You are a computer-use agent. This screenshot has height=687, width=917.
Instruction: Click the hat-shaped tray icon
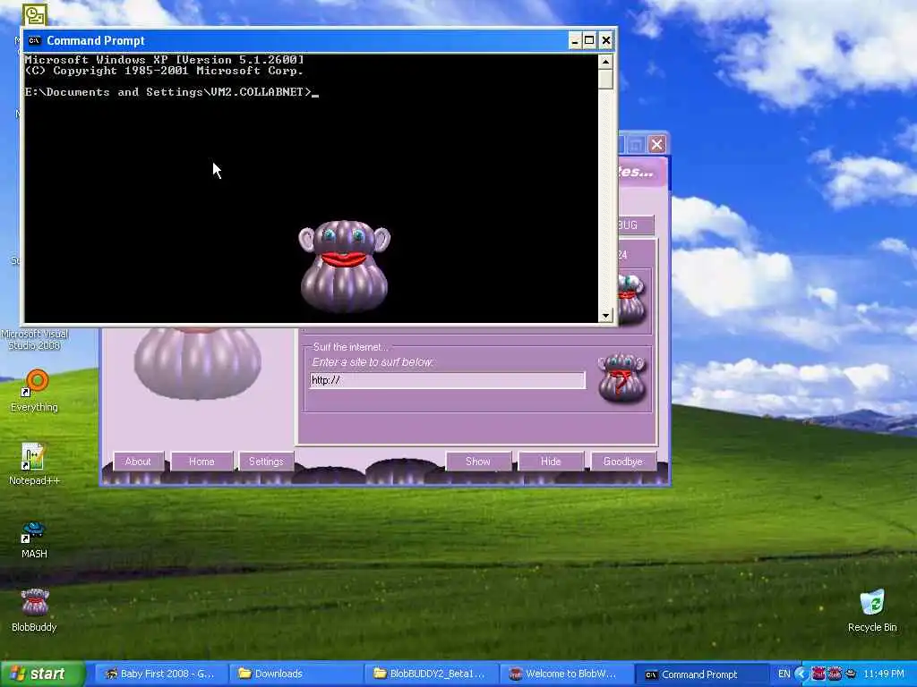pos(851,674)
